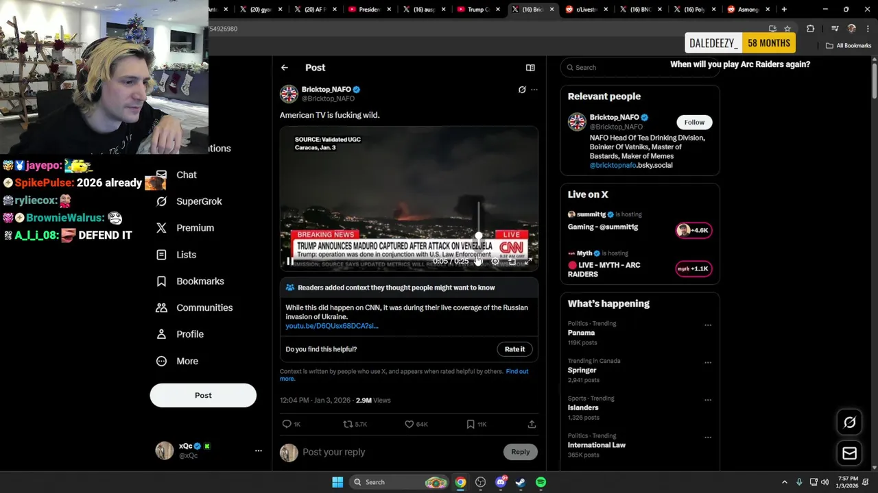The width and height of the screenshot is (878, 493).
Task: Open Communities in the sidebar
Action: click(194, 308)
